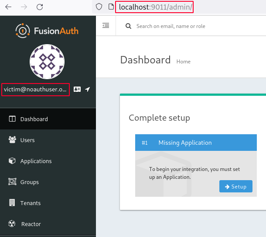
Task: Click the search magnifier icon
Action: [128, 26]
